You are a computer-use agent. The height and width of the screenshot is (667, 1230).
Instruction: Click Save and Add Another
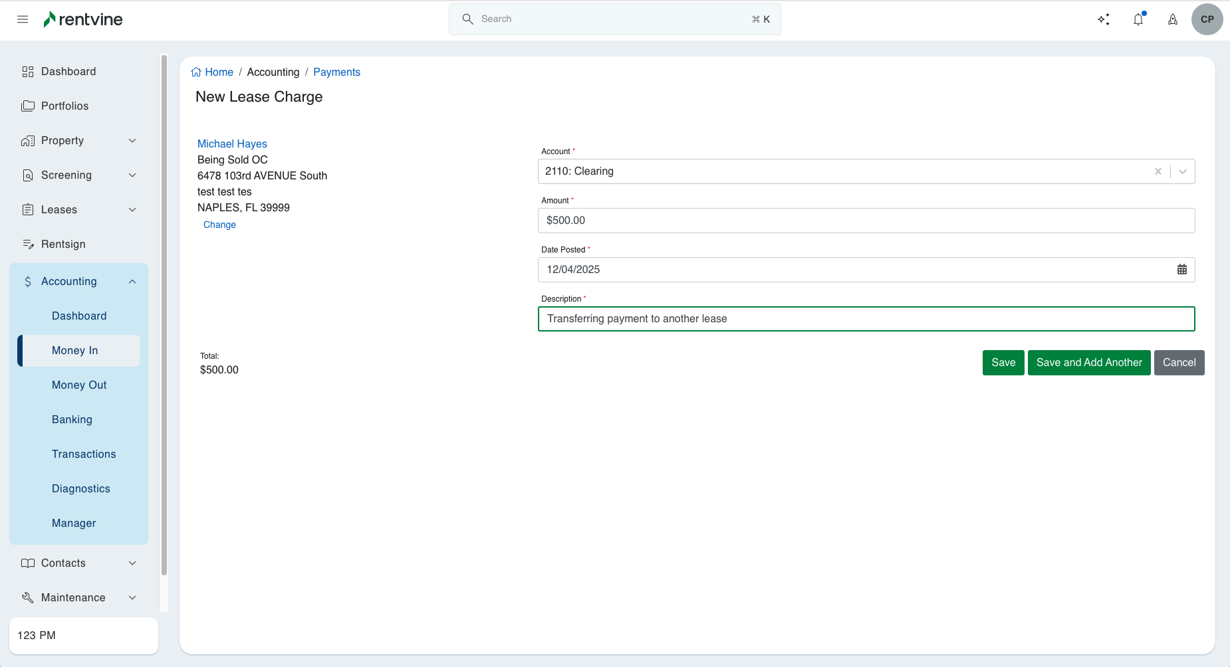coord(1088,363)
